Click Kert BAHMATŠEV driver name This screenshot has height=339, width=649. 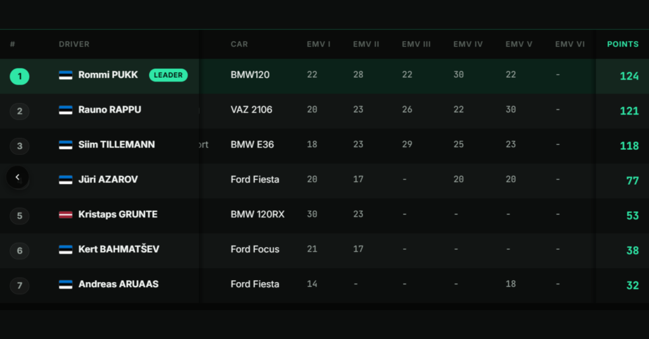(x=119, y=249)
